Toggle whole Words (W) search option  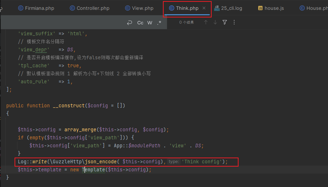150,23
